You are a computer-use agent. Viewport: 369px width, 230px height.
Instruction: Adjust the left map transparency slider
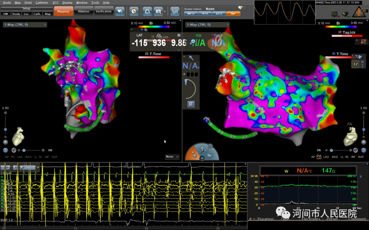pos(24,150)
